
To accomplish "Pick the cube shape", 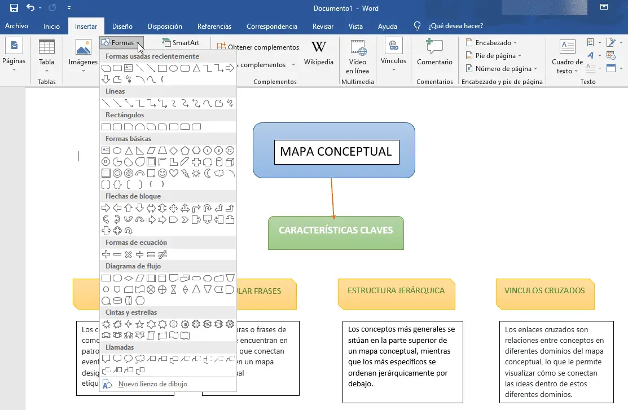I will click(230, 162).
